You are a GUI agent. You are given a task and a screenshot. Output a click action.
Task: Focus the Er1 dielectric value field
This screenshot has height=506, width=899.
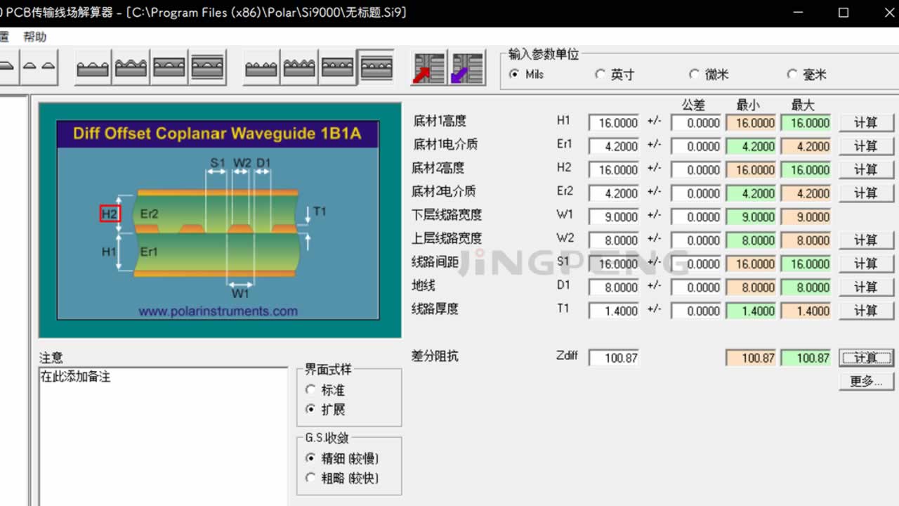point(614,146)
